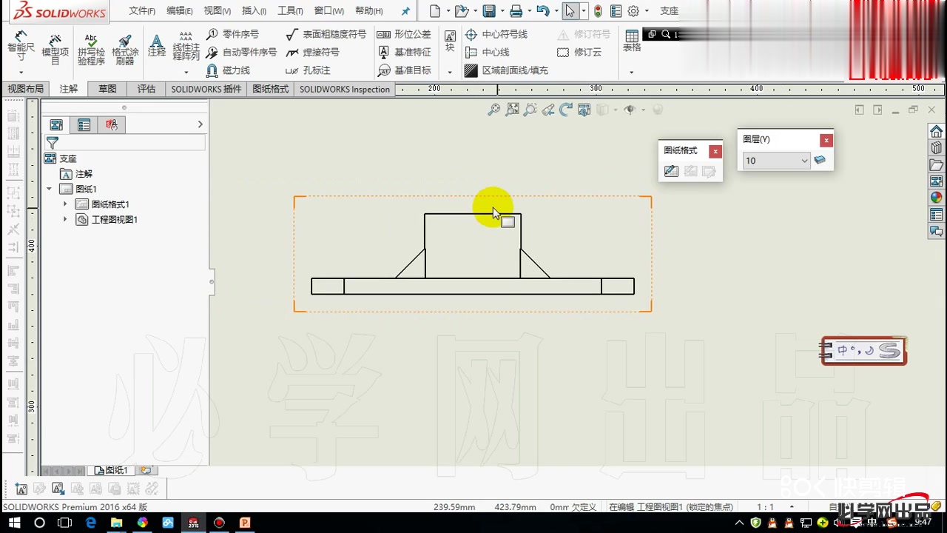Image resolution: width=947 pixels, height=533 pixels.
Task: Click the Rebuild traffic light icon
Action: [598, 11]
